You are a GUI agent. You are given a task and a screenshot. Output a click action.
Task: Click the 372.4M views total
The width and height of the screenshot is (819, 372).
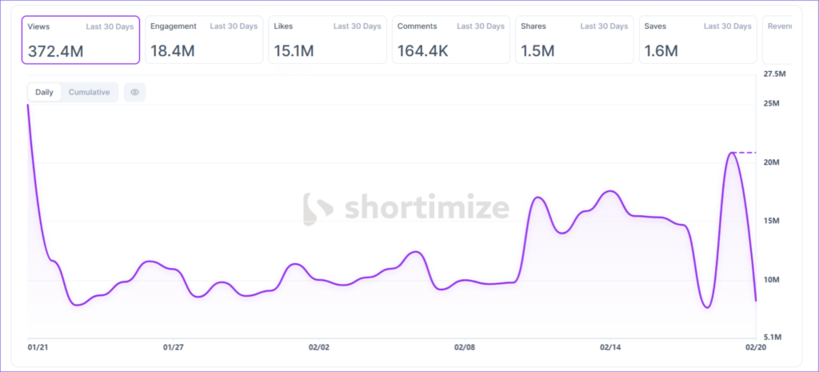(x=55, y=51)
